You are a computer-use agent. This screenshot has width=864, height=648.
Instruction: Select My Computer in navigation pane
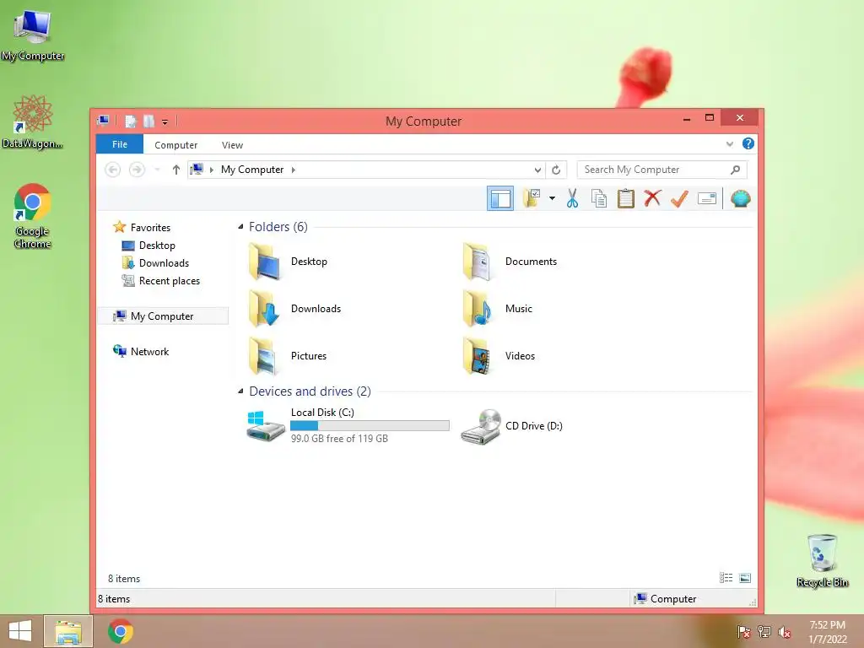163,316
